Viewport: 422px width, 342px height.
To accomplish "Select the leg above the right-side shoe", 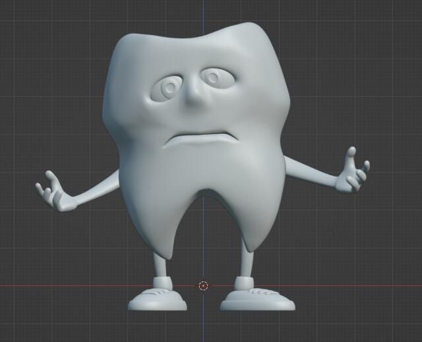I will [x=247, y=264].
